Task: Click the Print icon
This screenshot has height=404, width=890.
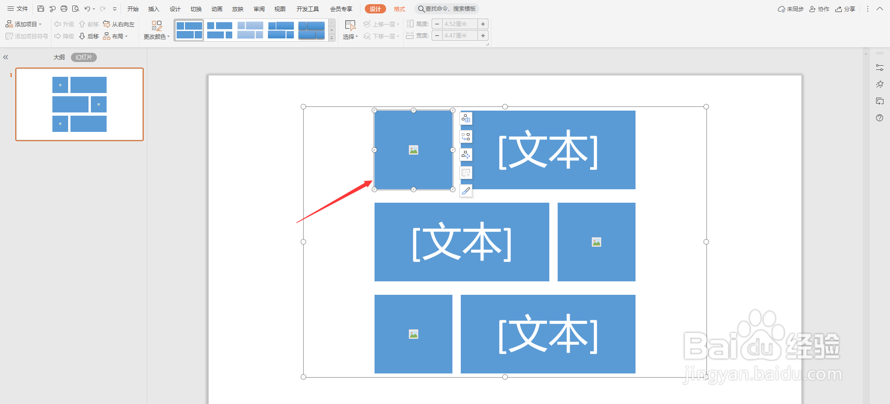Action: [64, 9]
